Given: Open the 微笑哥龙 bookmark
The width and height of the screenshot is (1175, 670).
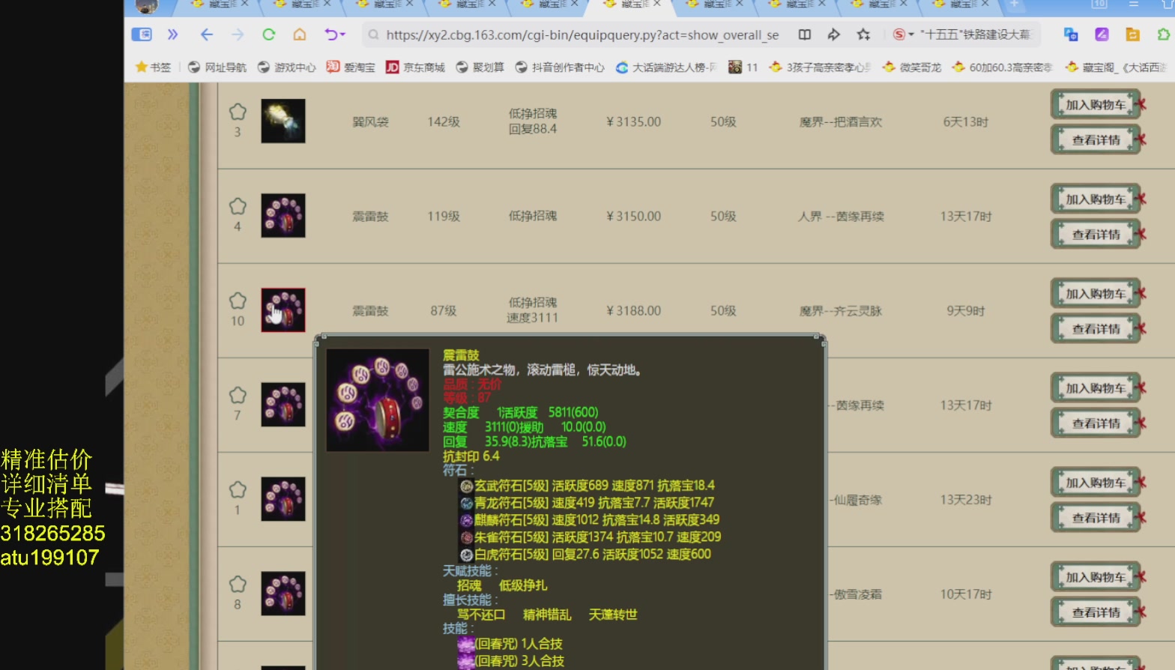Looking at the screenshot, I should click(912, 67).
